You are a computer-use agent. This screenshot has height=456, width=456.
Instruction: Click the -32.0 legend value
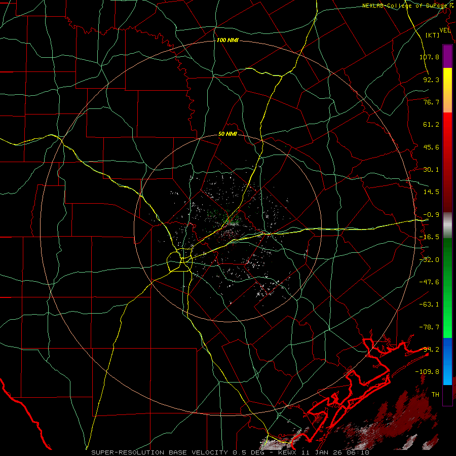pos(429,260)
